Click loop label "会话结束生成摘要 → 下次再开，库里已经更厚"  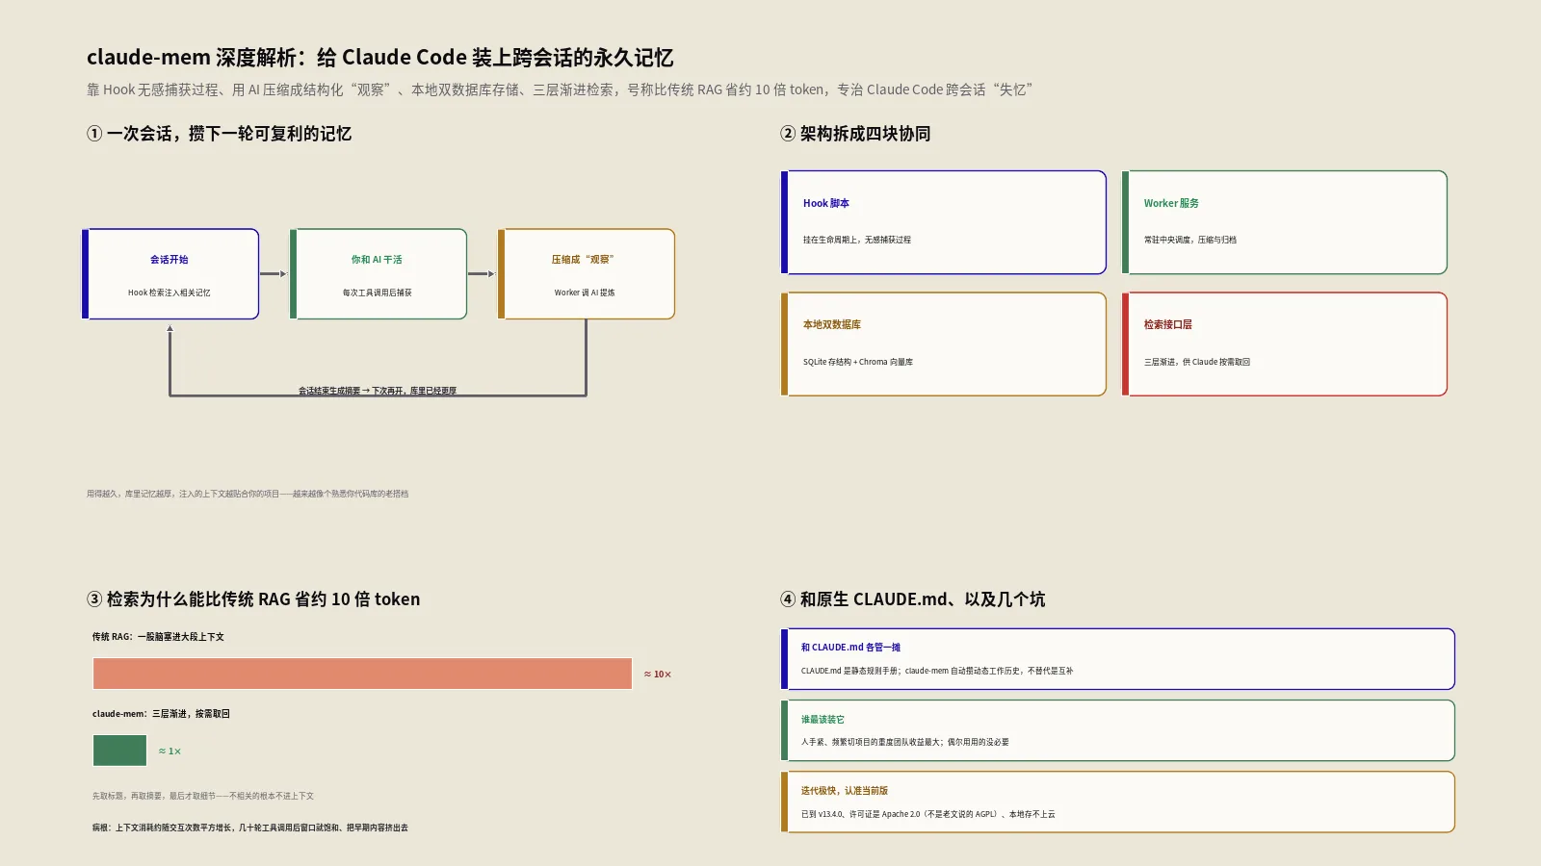click(x=378, y=391)
